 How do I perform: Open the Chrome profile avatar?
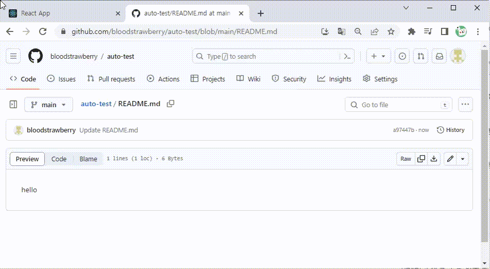[461, 31]
